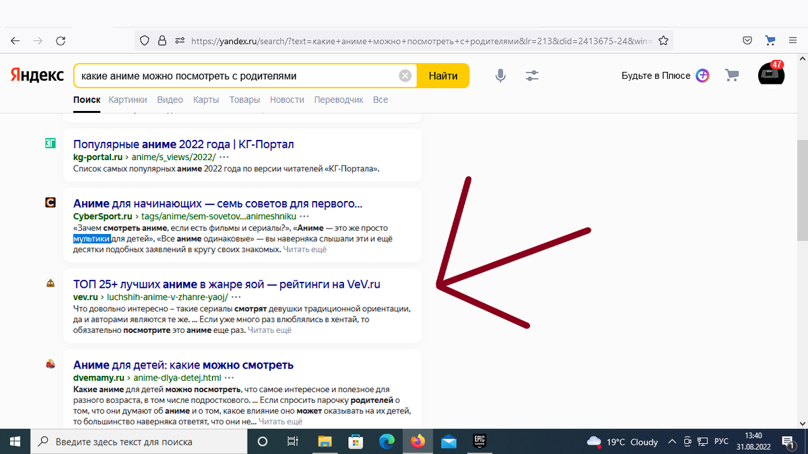The height and width of the screenshot is (454, 808).
Task: Open Epic Games launcher from the taskbar
Action: pos(480,441)
